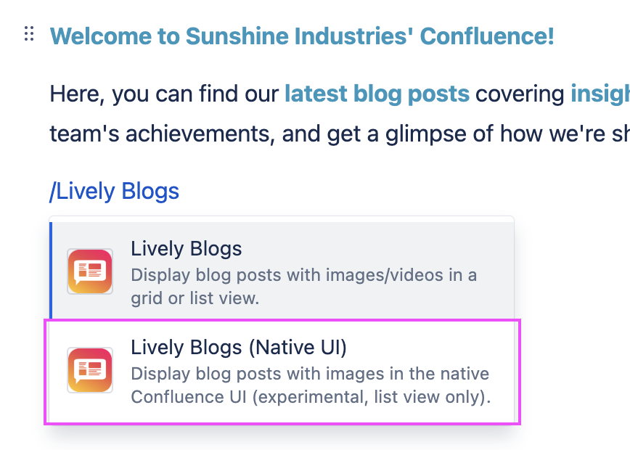Click into the "/Lively Blogs" slash command text
Viewport: 630px width, 450px height.
(x=114, y=192)
